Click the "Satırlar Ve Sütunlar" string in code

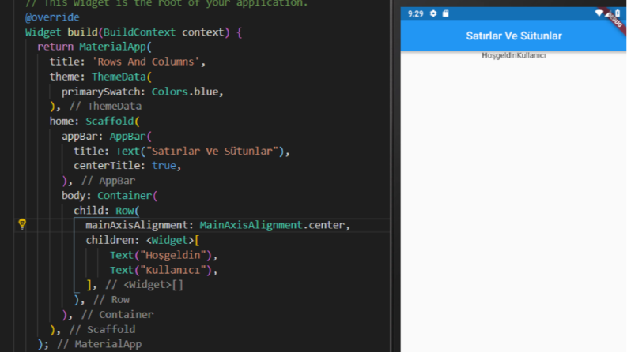click(x=212, y=151)
